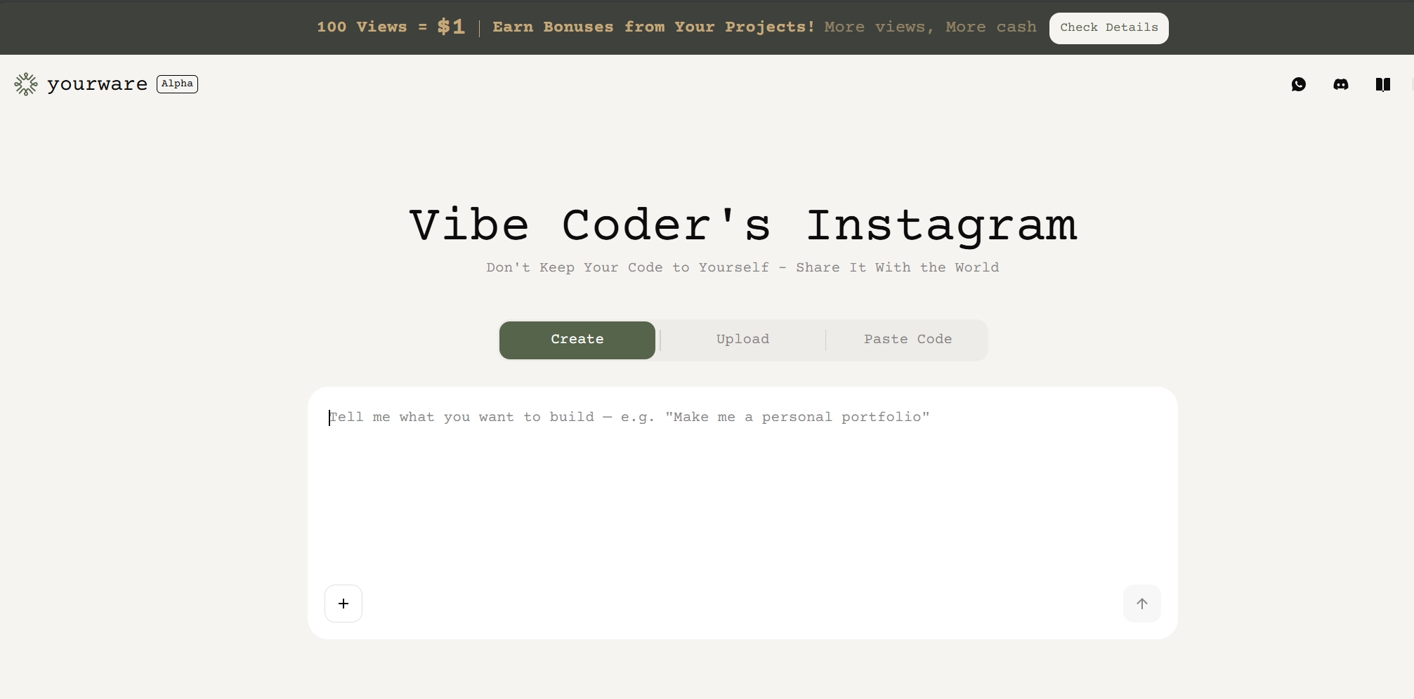Screen dimensions: 1414x699
Task: Switch to the Upload tab
Action: (x=742, y=340)
